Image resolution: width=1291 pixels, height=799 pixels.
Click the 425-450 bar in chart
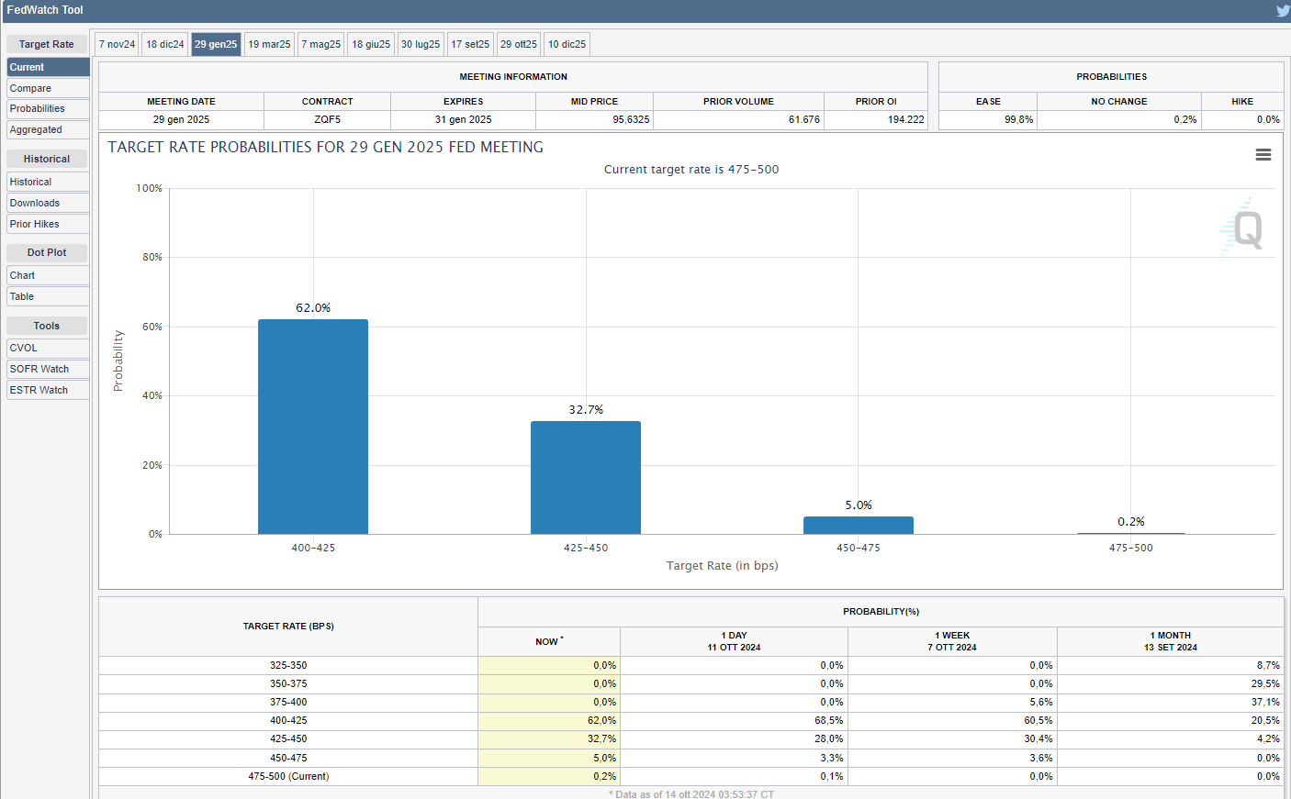(x=586, y=477)
